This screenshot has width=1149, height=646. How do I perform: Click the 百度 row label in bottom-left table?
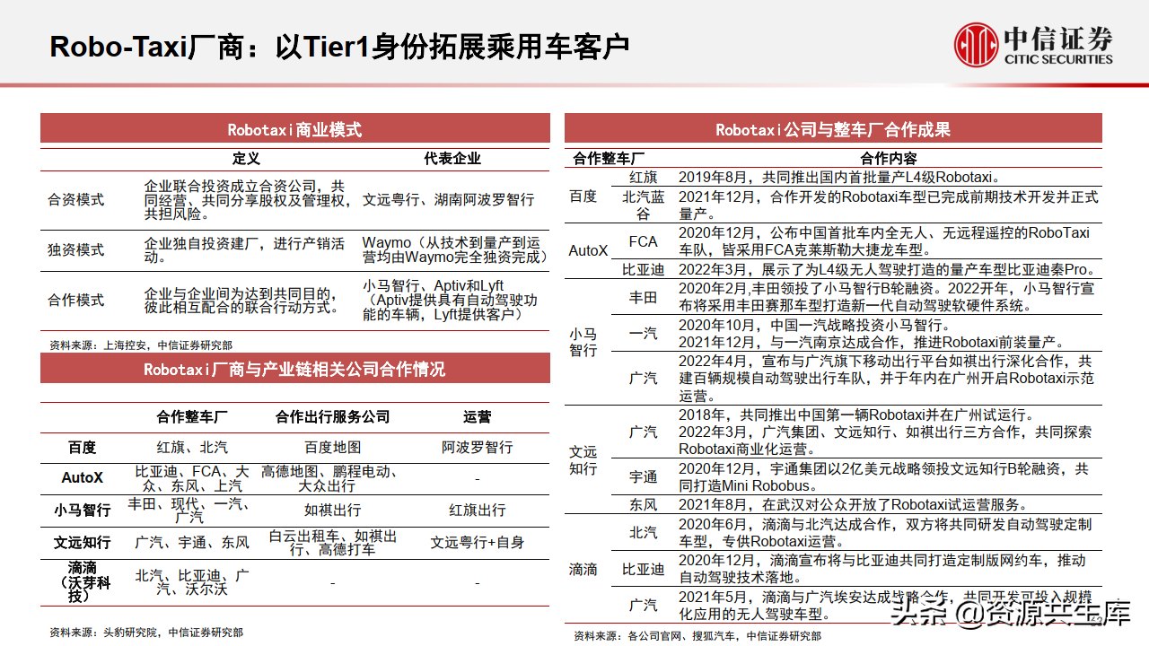tap(82, 447)
